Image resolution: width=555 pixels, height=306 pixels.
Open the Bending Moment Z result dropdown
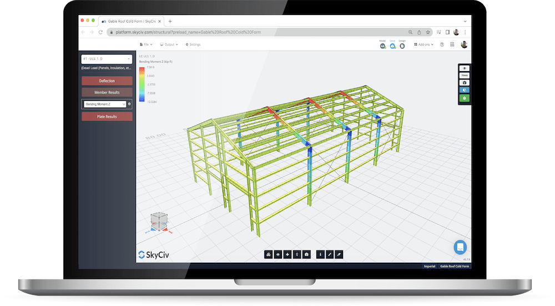(x=104, y=104)
